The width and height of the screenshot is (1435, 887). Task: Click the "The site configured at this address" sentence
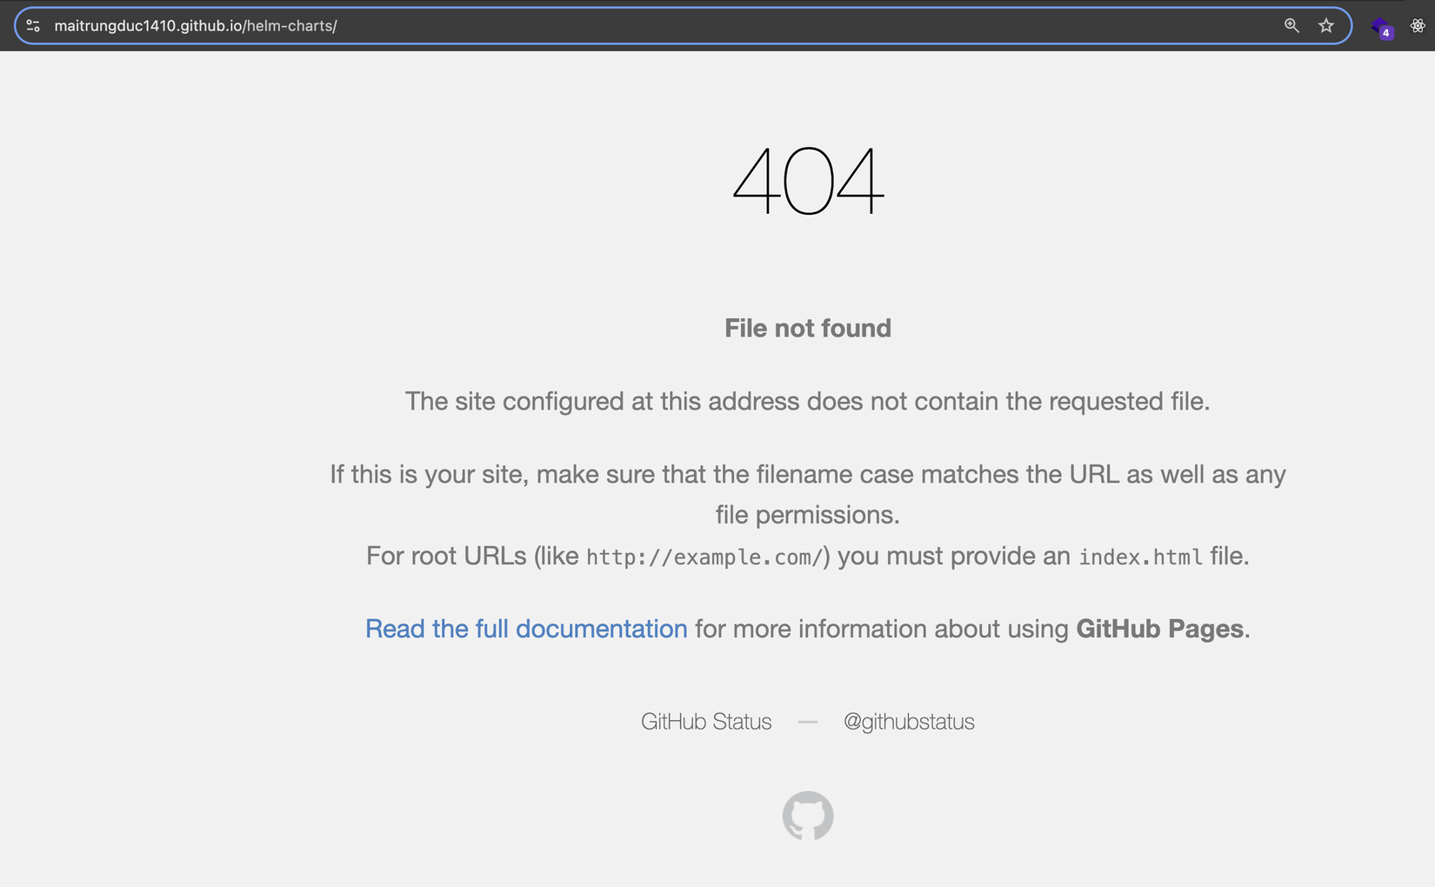pos(807,401)
